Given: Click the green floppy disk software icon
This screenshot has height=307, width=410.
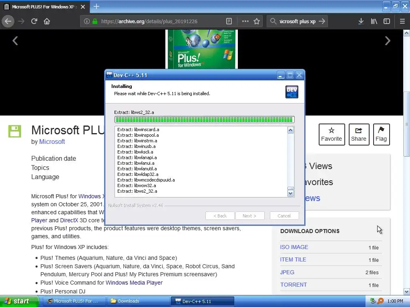Looking at the screenshot, I should click(15, 131).
